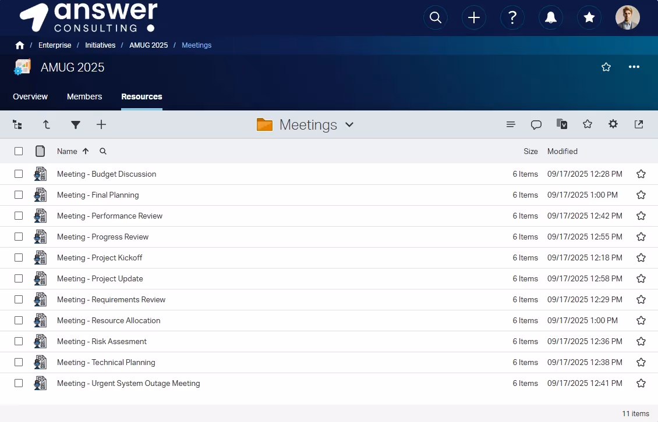
Task: Open the notifications bell icon
Action: 551,17
